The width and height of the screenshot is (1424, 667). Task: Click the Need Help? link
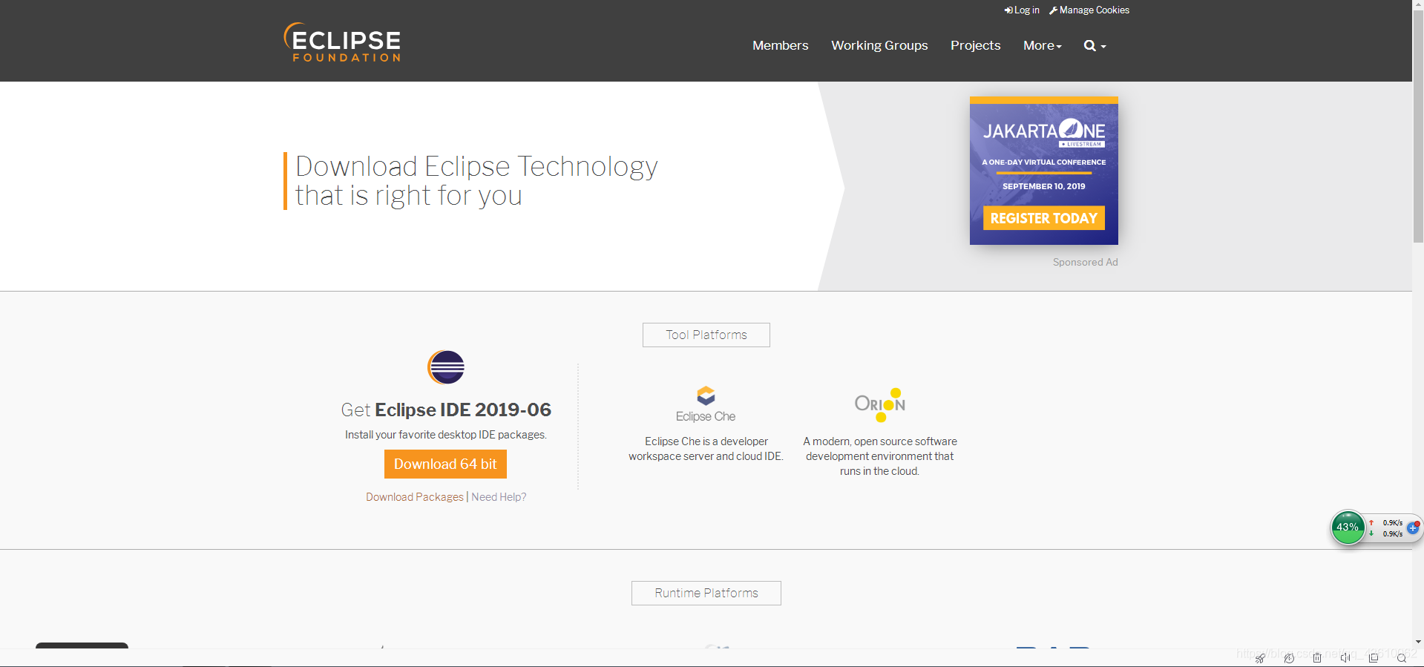click(499, 497)
